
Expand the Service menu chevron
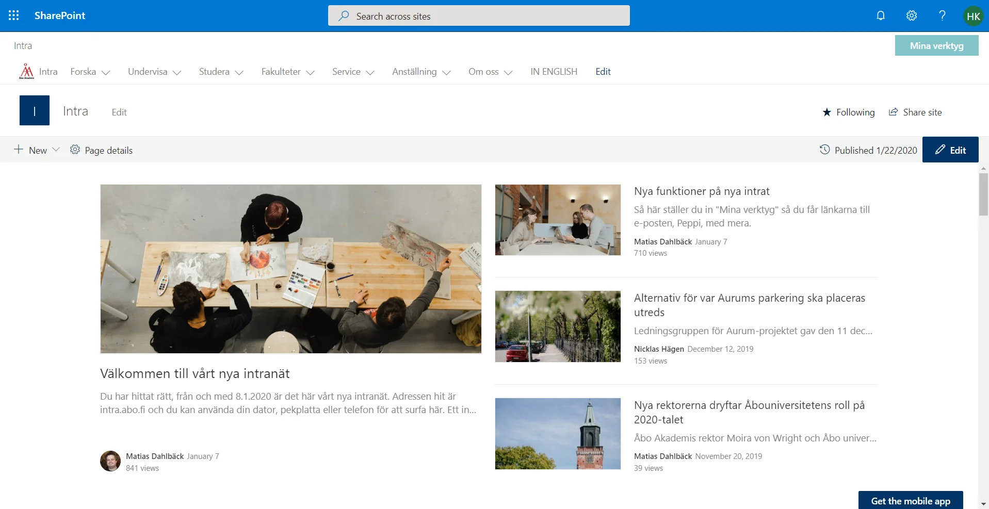[370, 73]
